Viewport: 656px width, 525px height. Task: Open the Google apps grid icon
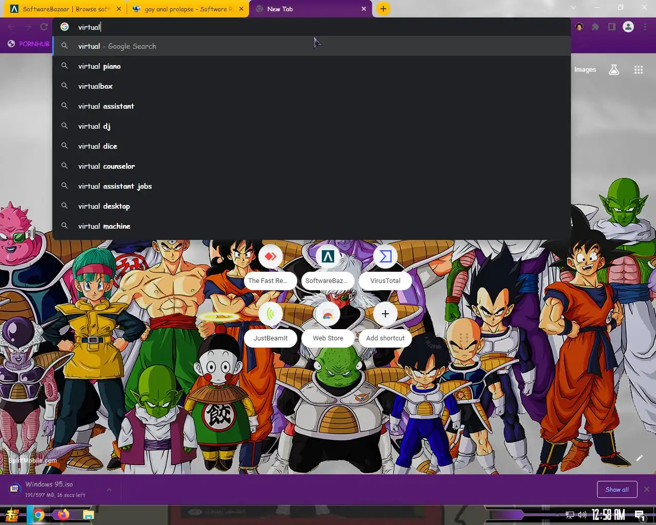point(638,70)
